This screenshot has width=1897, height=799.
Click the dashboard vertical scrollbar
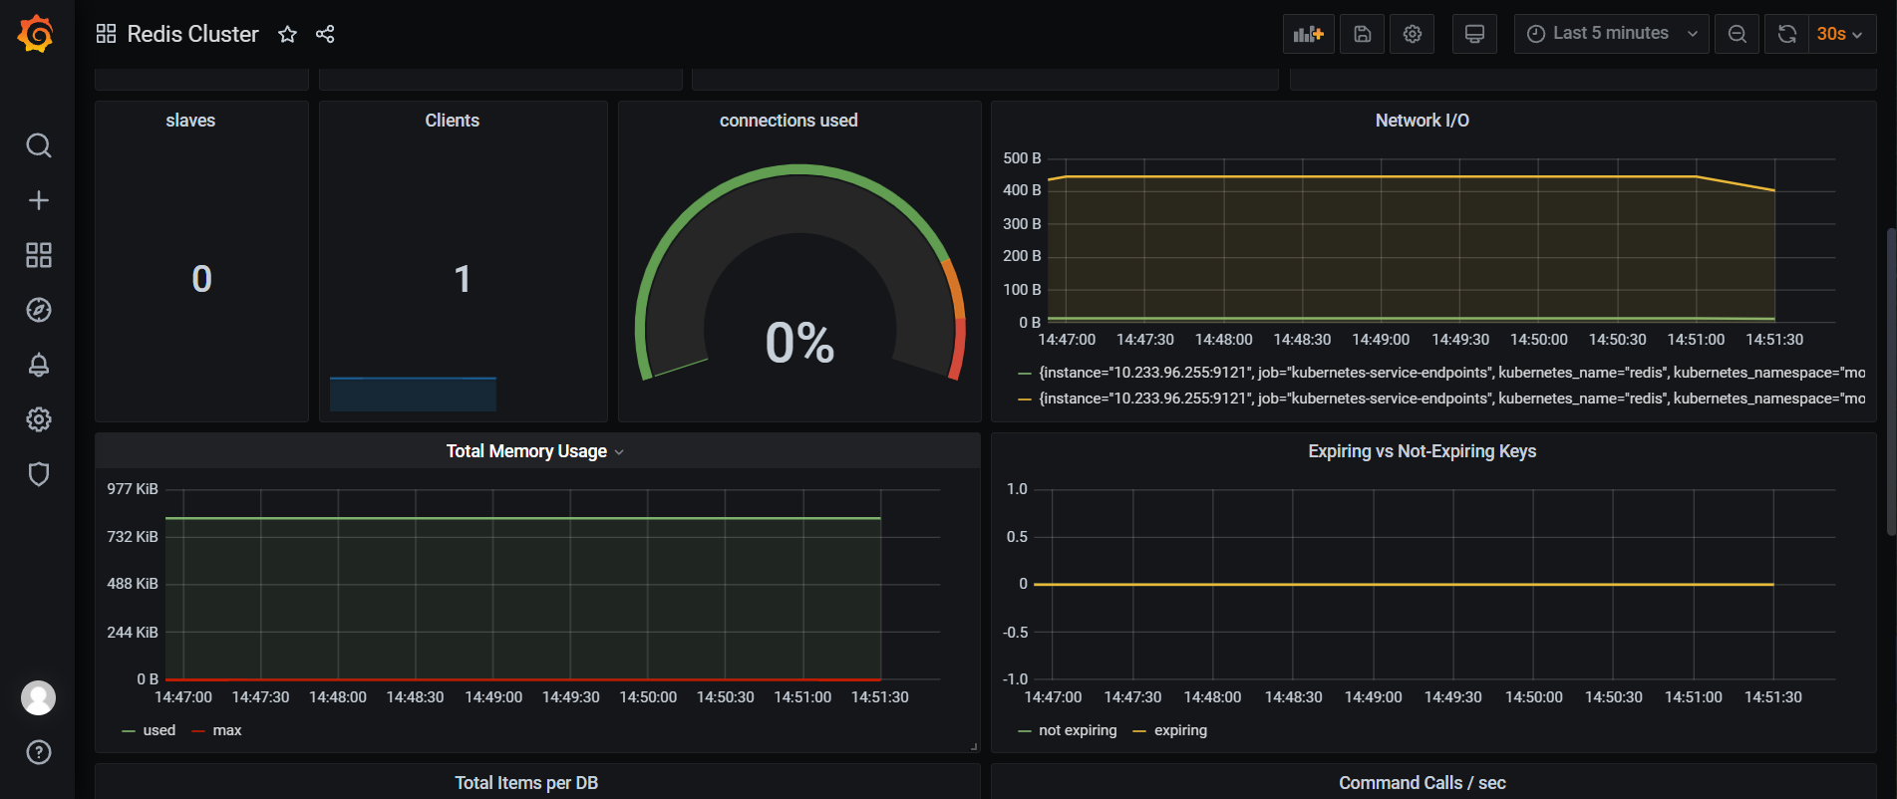(1891, 383)
